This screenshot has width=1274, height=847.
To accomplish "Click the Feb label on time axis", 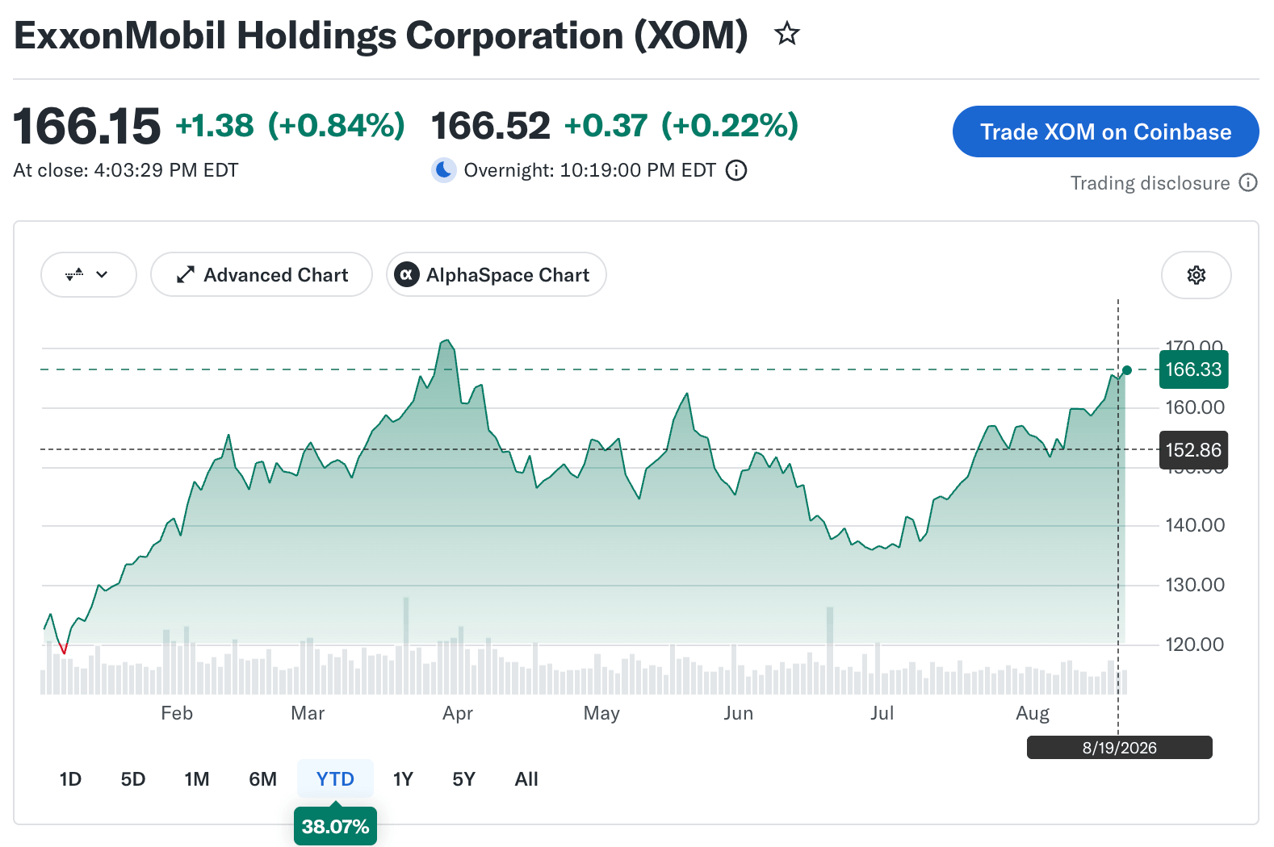I will coord(177,713).
